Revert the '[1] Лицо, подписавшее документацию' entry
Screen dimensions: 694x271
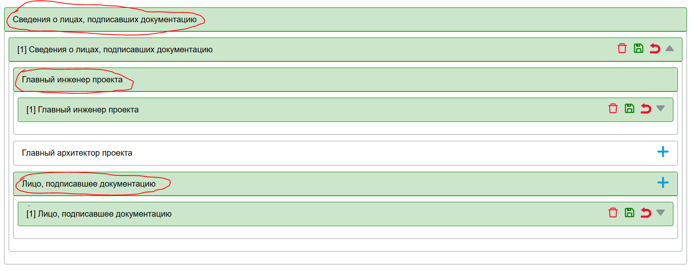(646, 213)
